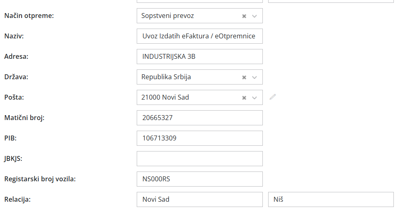Click the Relacija field containing Niš

point(331,199)
